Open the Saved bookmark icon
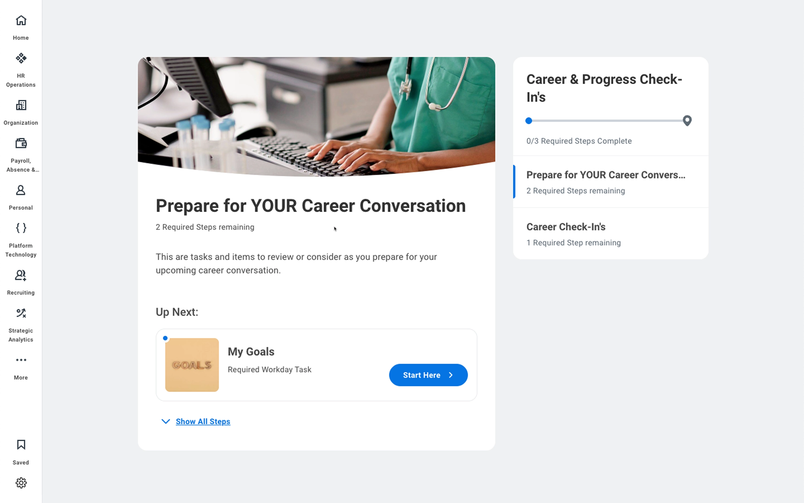The image size is (804, 503). coord(21,445)
